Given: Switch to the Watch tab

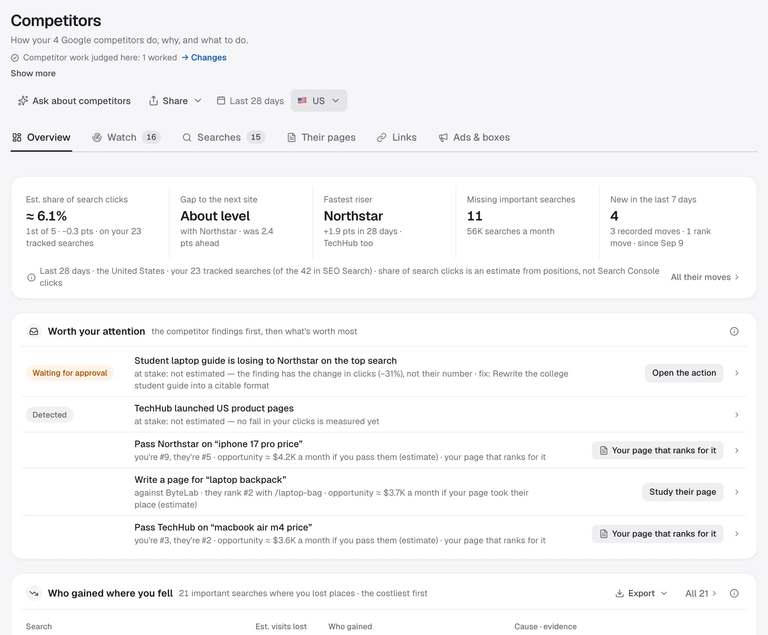Looking at the screenshot, I should (126, 138).
